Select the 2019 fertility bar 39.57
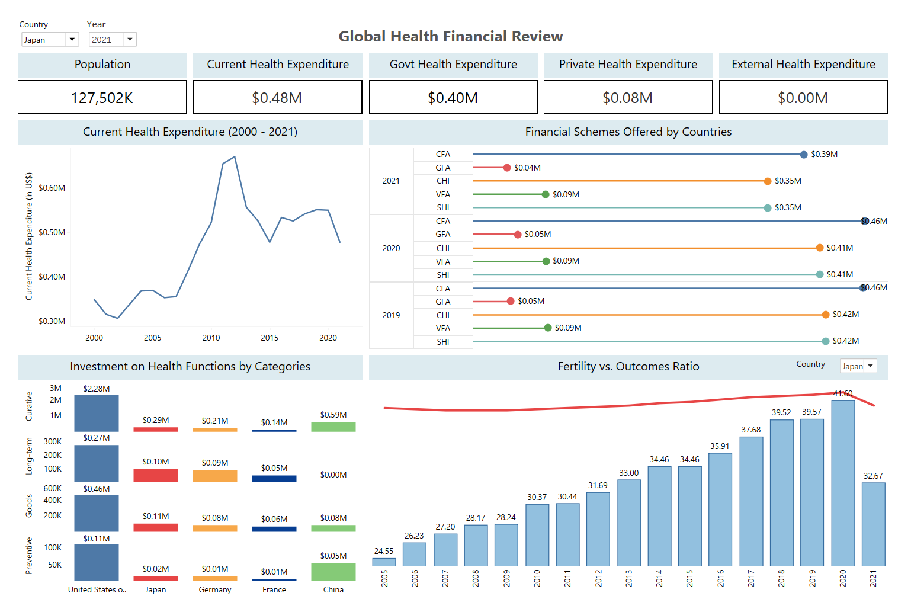 tap(812, 493)
